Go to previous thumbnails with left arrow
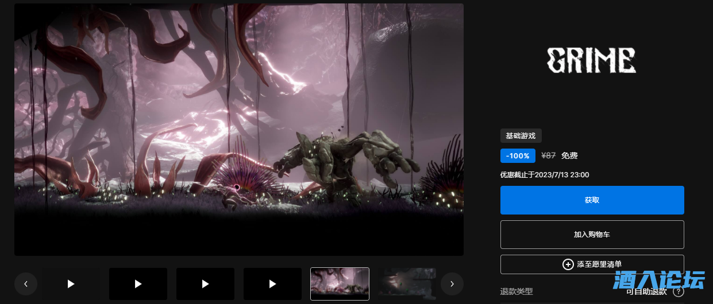This screenshot has height=304, width=713. tap(26, 283)
